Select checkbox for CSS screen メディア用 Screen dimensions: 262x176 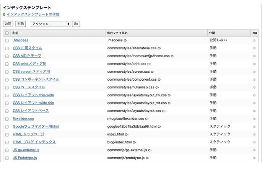point(7,72)
